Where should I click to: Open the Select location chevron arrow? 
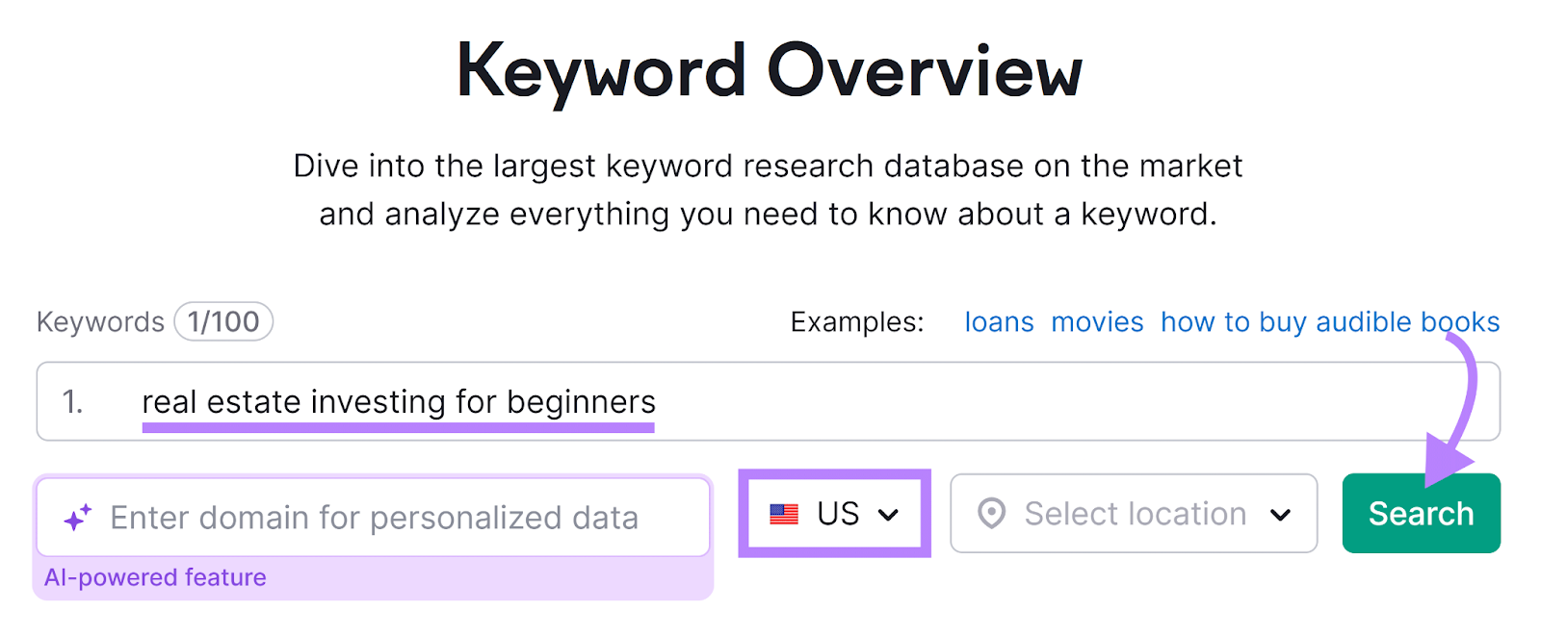[1280, 515]
